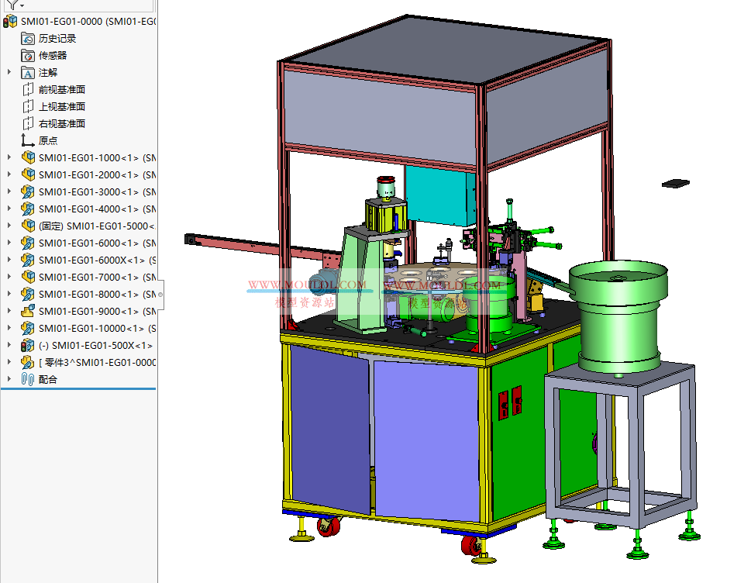Screen dimensions: 751x583
Task: Select the root assembly SMI01-EG01-0000
Action: tap(85, 21)
